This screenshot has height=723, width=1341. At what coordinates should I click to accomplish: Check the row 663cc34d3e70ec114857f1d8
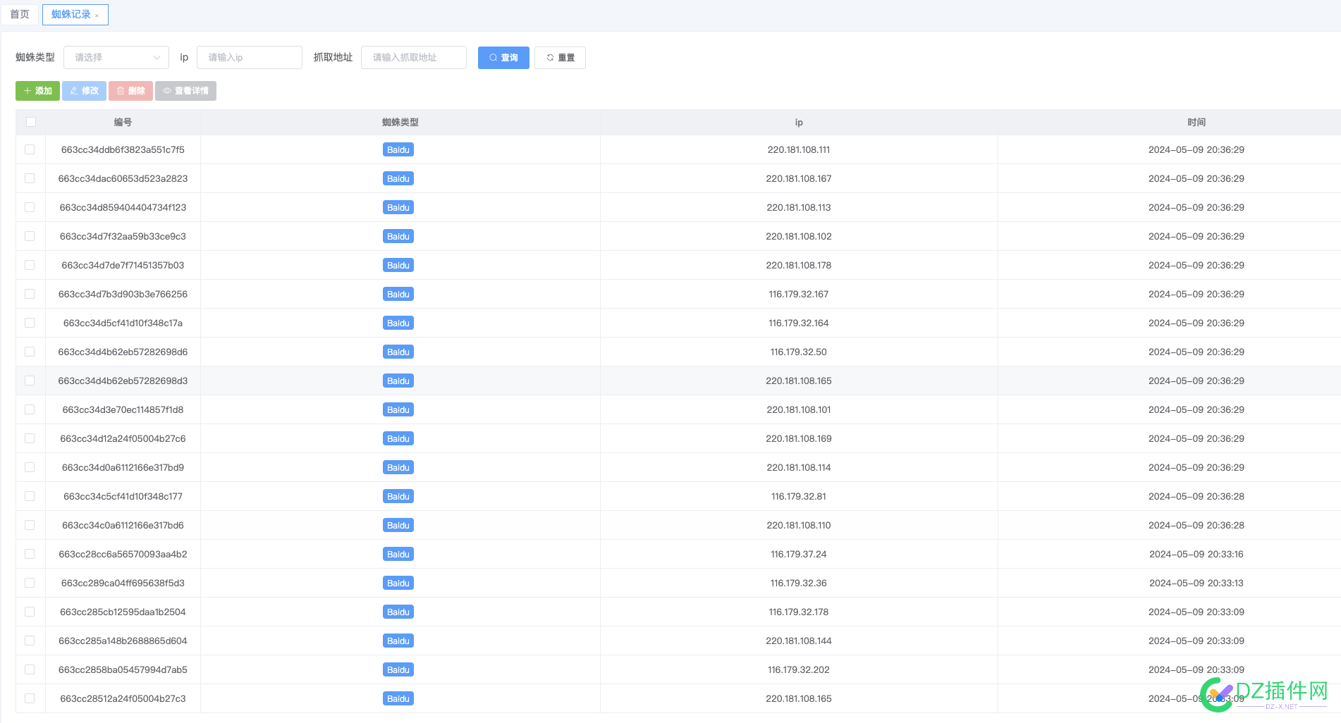[x=30, y=409]
